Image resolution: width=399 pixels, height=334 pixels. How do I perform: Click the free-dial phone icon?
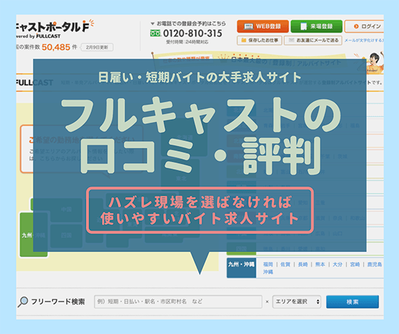pos(155,33)
